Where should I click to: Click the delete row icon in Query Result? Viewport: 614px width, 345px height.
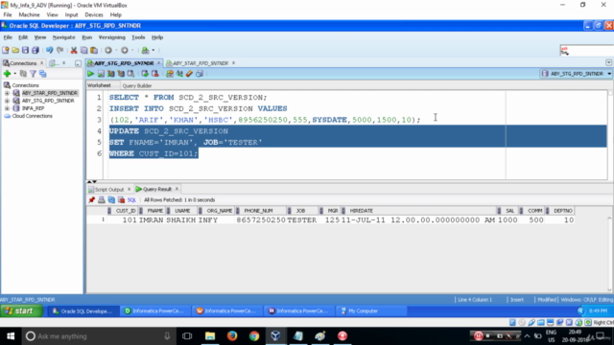(122, 200)
